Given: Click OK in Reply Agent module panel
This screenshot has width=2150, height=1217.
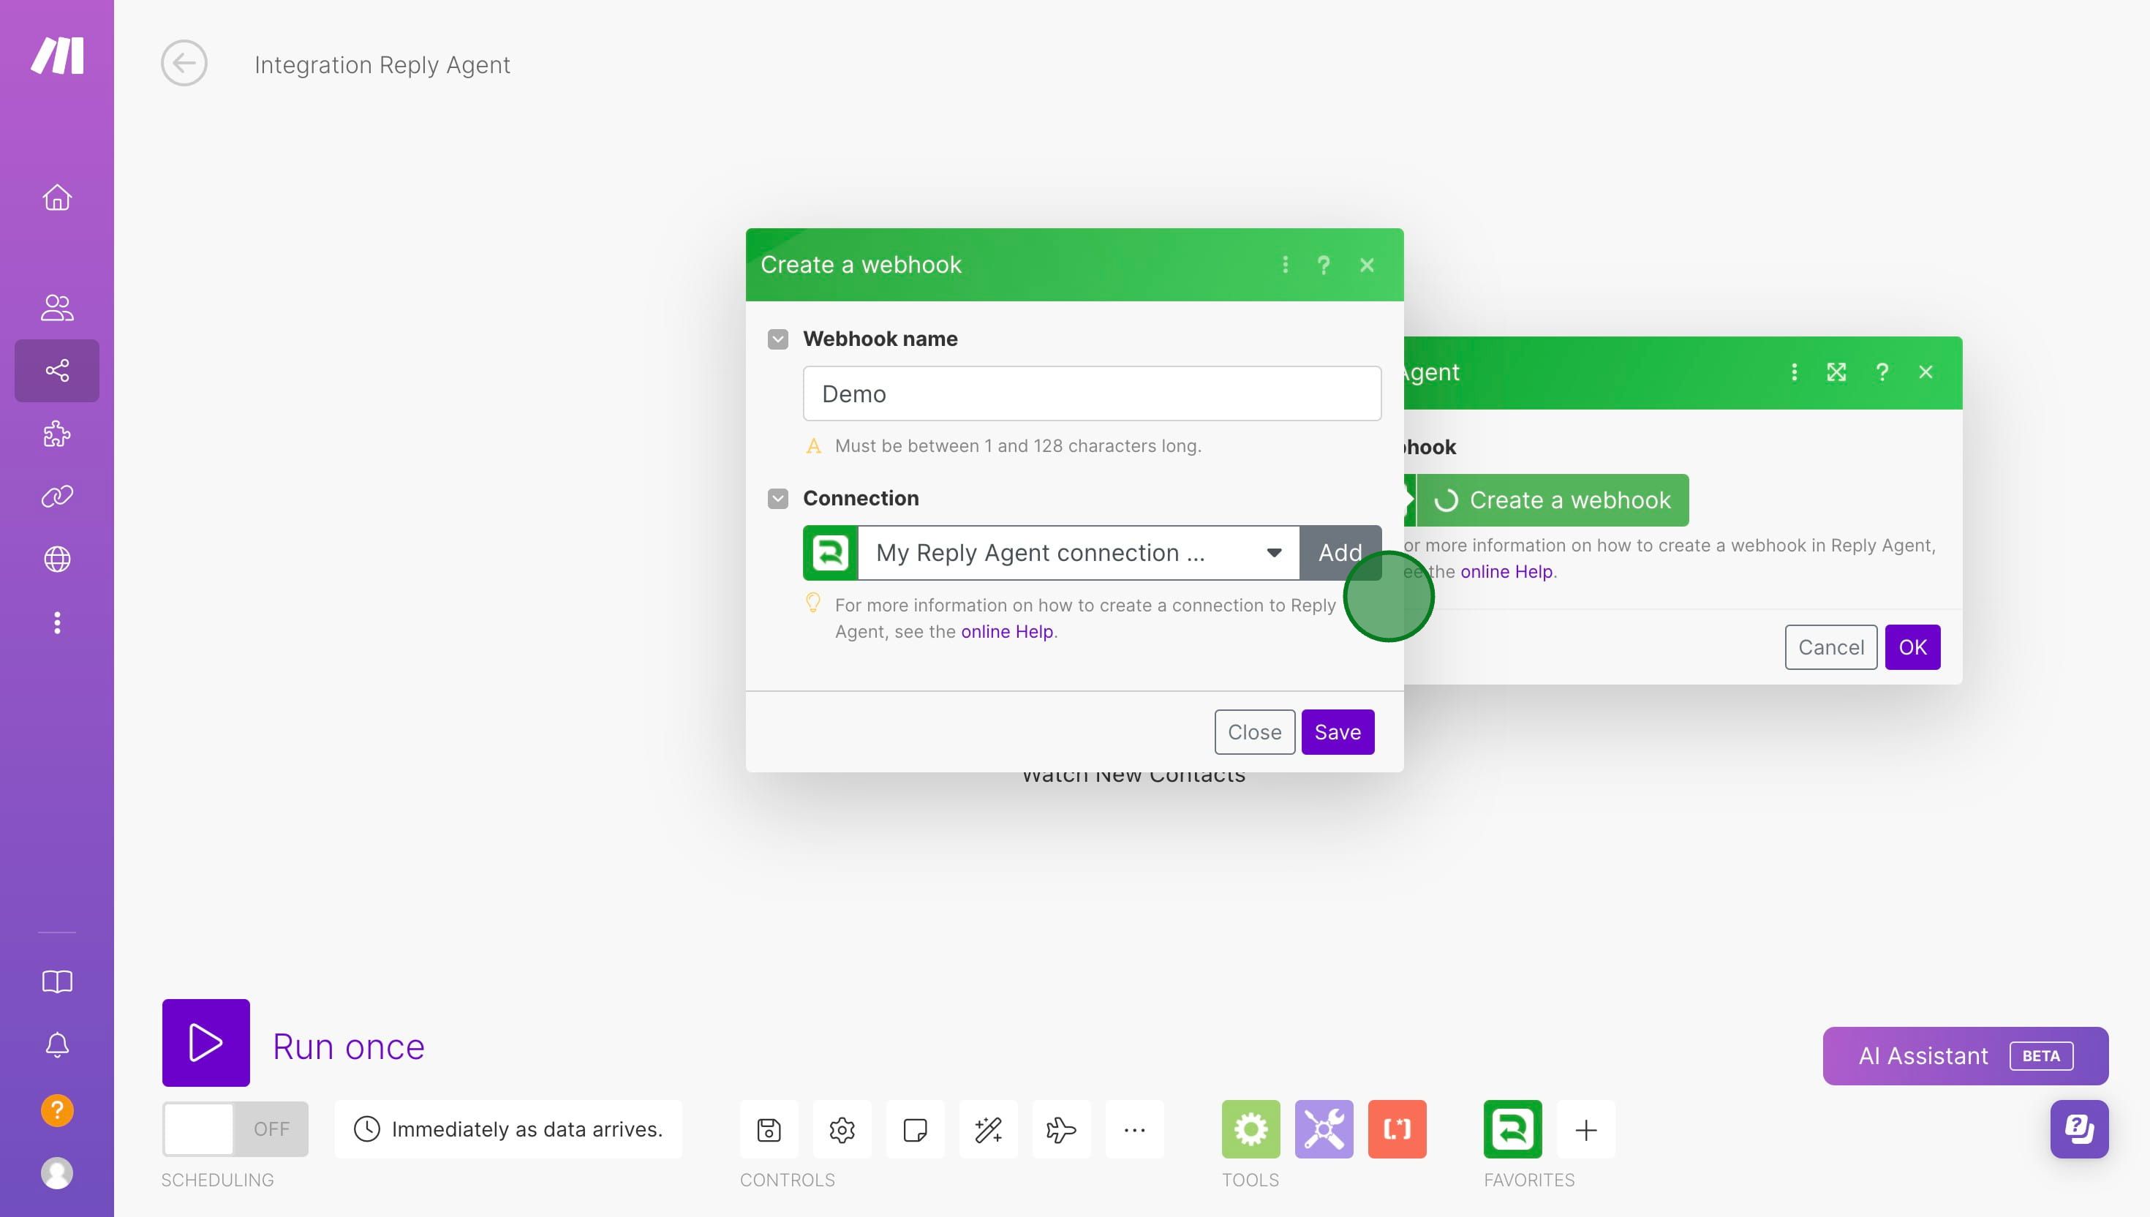Looking at the screenshot, I should (1912, 647).
